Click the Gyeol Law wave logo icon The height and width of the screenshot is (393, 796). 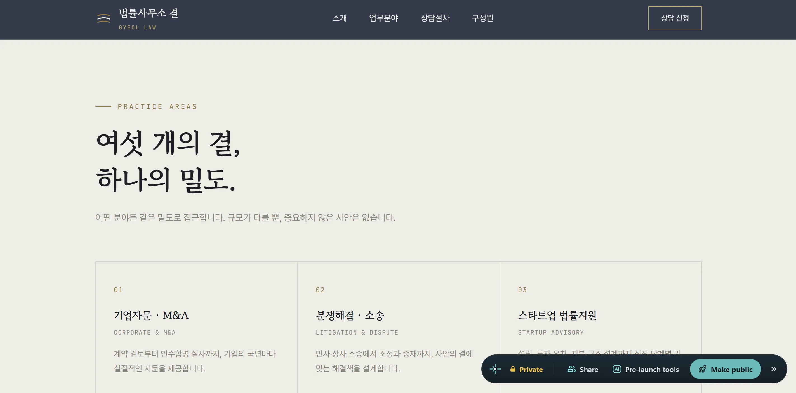[103, 18]
